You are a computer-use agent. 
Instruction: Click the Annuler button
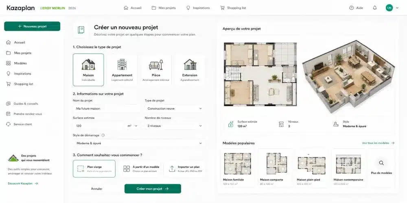click(96, 189)
